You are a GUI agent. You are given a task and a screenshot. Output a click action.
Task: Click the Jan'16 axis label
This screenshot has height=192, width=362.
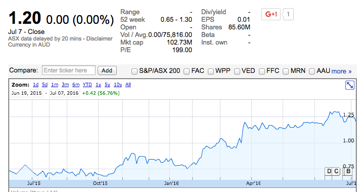tap(171, 183)
